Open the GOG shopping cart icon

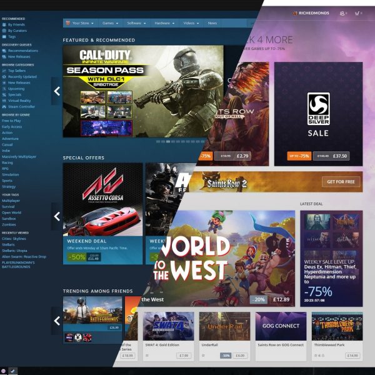tap(357, 13)
